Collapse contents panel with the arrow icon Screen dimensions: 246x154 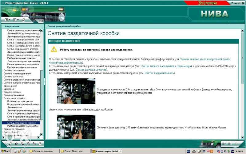coord(41,21)
